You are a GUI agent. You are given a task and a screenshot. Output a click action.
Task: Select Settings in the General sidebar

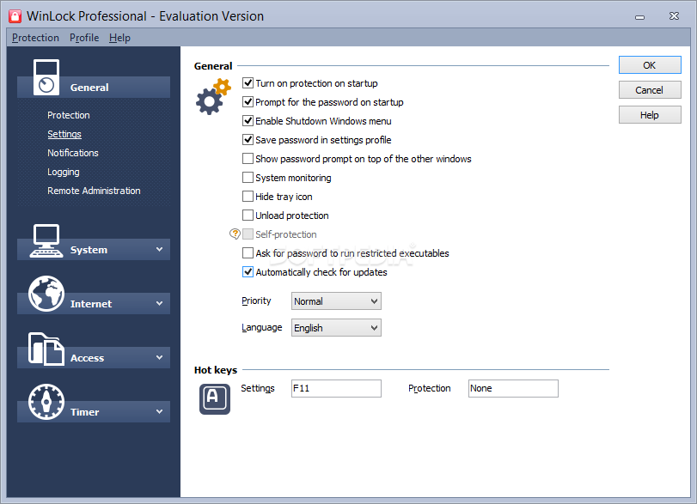click(x=64, y=134)
